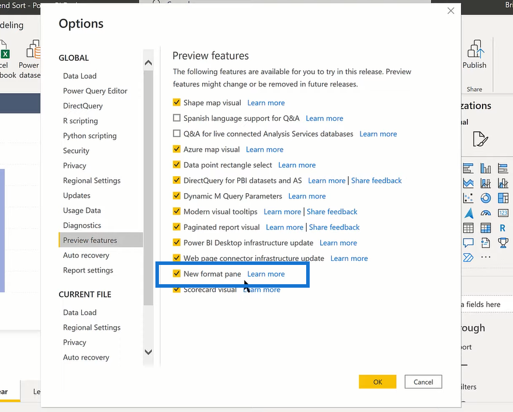The image size is (513, 412).
Task: Open Share feedback for DirectQuery for PBI datasets
Action: 376,181
